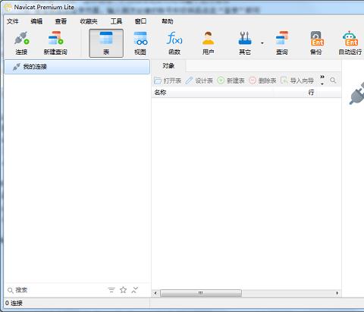Toggle the 表 table view button

[106, 43]
